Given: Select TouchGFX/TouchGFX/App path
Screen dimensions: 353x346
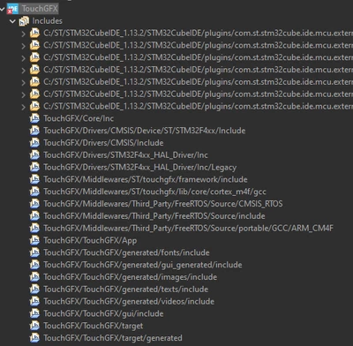Looking at the screenshot, I should pyautogui.click(x=90, y=241).
